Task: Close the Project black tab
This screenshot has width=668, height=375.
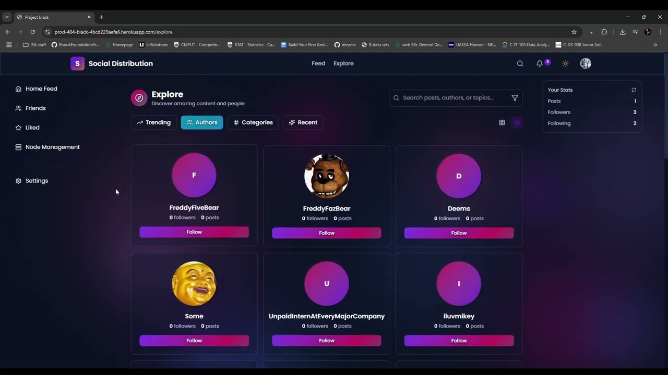Action: [x=89, y=17]
